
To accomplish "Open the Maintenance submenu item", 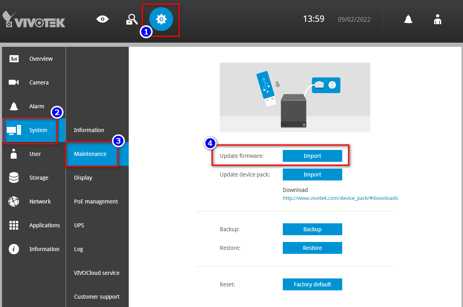I will click(x=90, y=154).
